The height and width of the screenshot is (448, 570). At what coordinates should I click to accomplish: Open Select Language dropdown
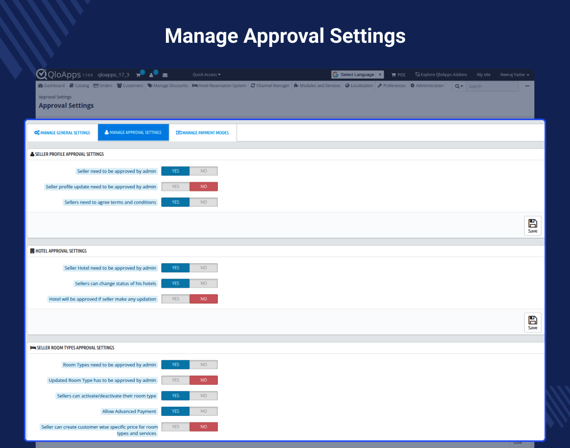[x=357, y=74]
